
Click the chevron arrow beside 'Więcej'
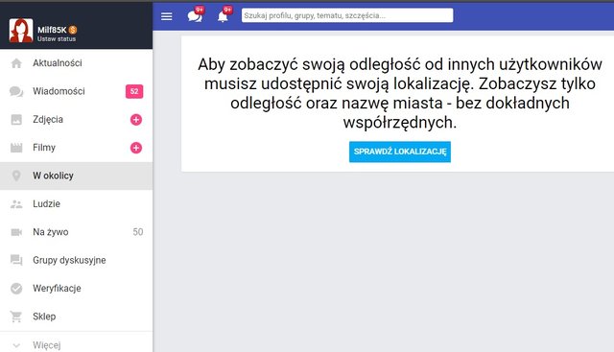click(16, 345)
